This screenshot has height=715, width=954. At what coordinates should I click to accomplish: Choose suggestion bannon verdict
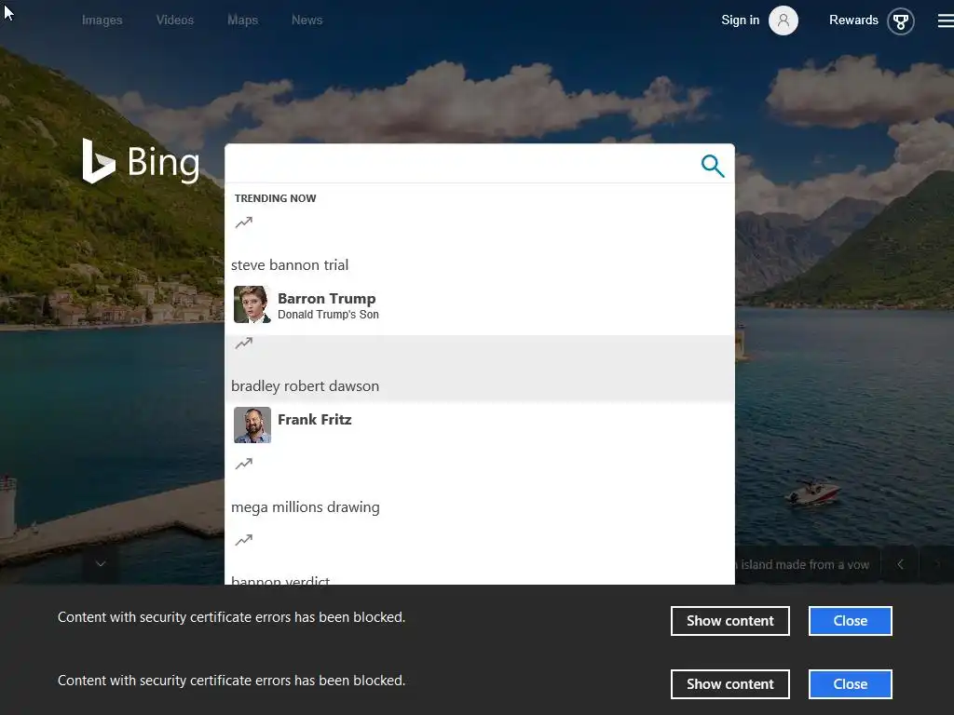[480, 559]
